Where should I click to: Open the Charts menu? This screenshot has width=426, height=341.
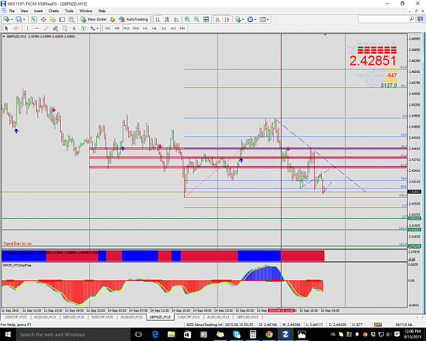pyautogui.click(x=54, y=11)
